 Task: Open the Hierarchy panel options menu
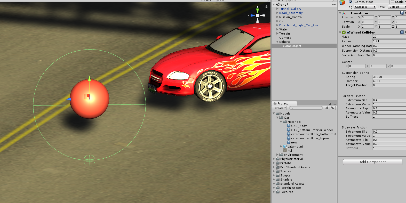(334, 5)
